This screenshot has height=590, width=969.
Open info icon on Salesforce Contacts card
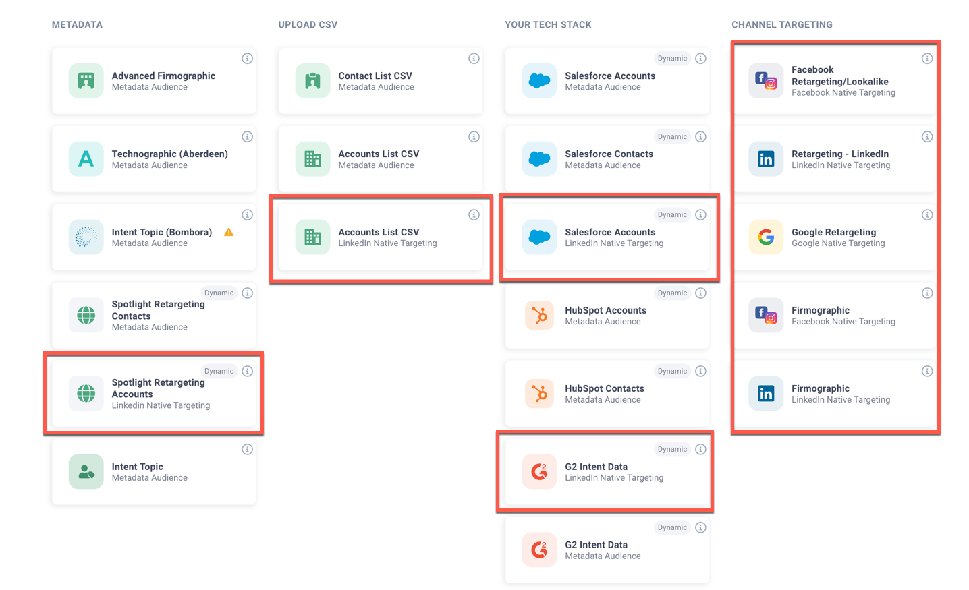700,137
